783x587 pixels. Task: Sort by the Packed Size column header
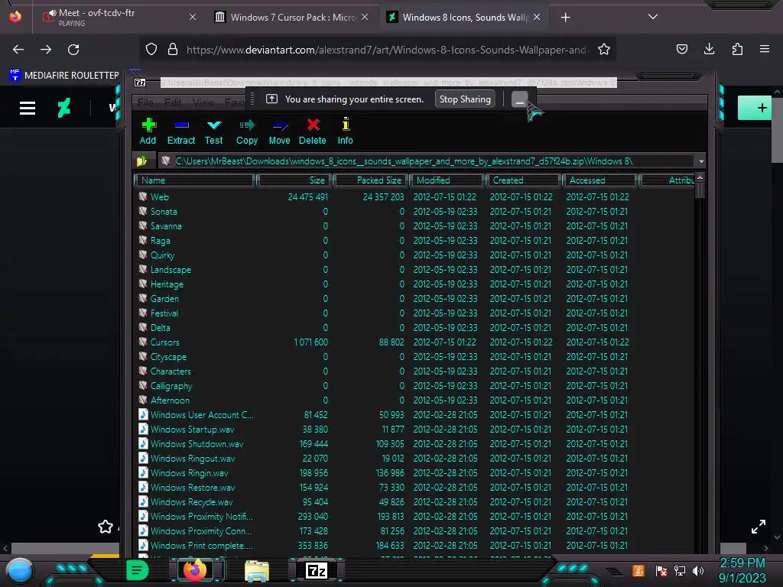pos(371,180)
